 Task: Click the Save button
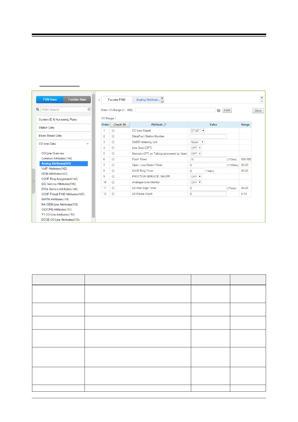(258, 111)
